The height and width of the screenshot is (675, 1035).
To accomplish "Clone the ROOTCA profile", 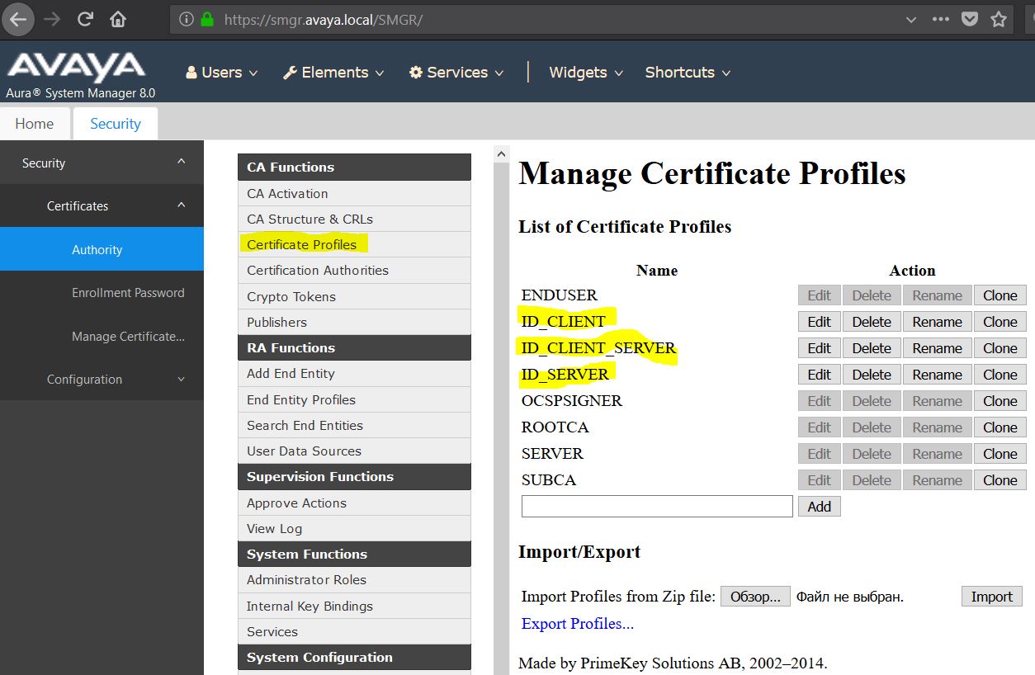I will point(1000,427).
